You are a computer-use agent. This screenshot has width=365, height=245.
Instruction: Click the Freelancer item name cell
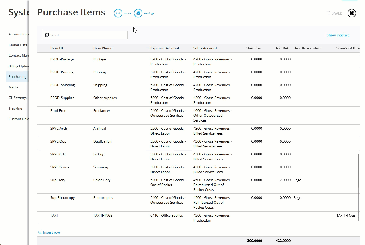coord(102,111)
